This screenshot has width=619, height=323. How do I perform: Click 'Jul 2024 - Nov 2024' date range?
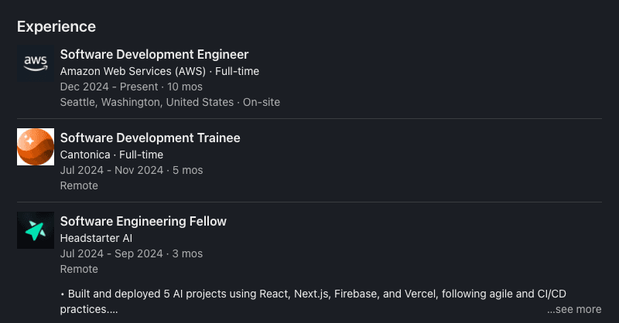pyautogui.click(x=111, y=170)
